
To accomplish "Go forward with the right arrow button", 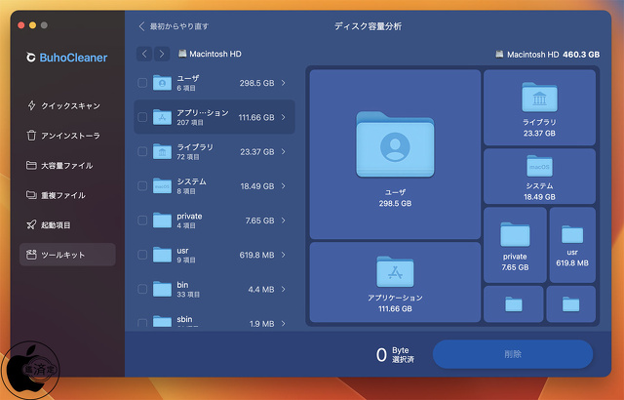I will (x=162, y=54).
